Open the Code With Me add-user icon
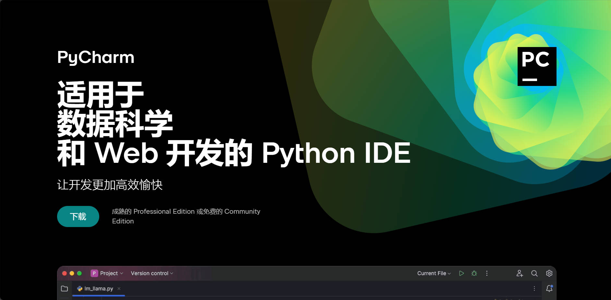This screenshot has width=611, height=300. [520, 273]
